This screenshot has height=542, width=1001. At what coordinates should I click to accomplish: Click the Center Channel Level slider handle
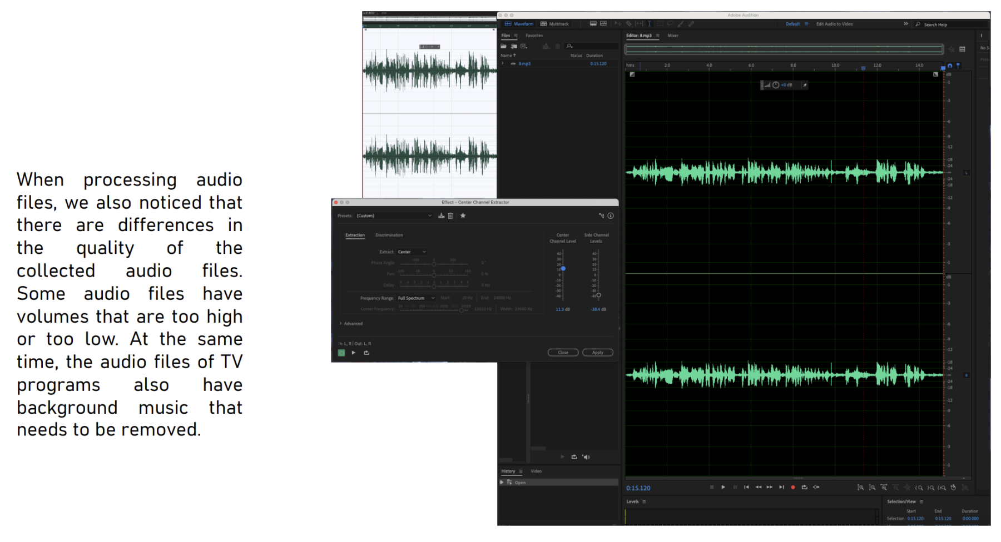(x=563, y=269)
